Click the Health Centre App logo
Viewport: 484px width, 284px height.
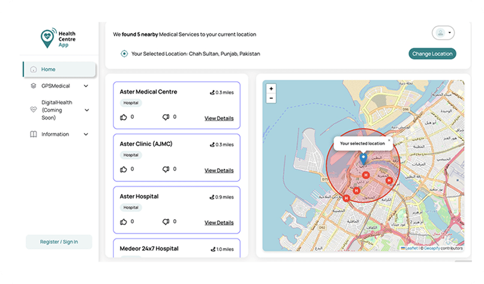[59, 38]
